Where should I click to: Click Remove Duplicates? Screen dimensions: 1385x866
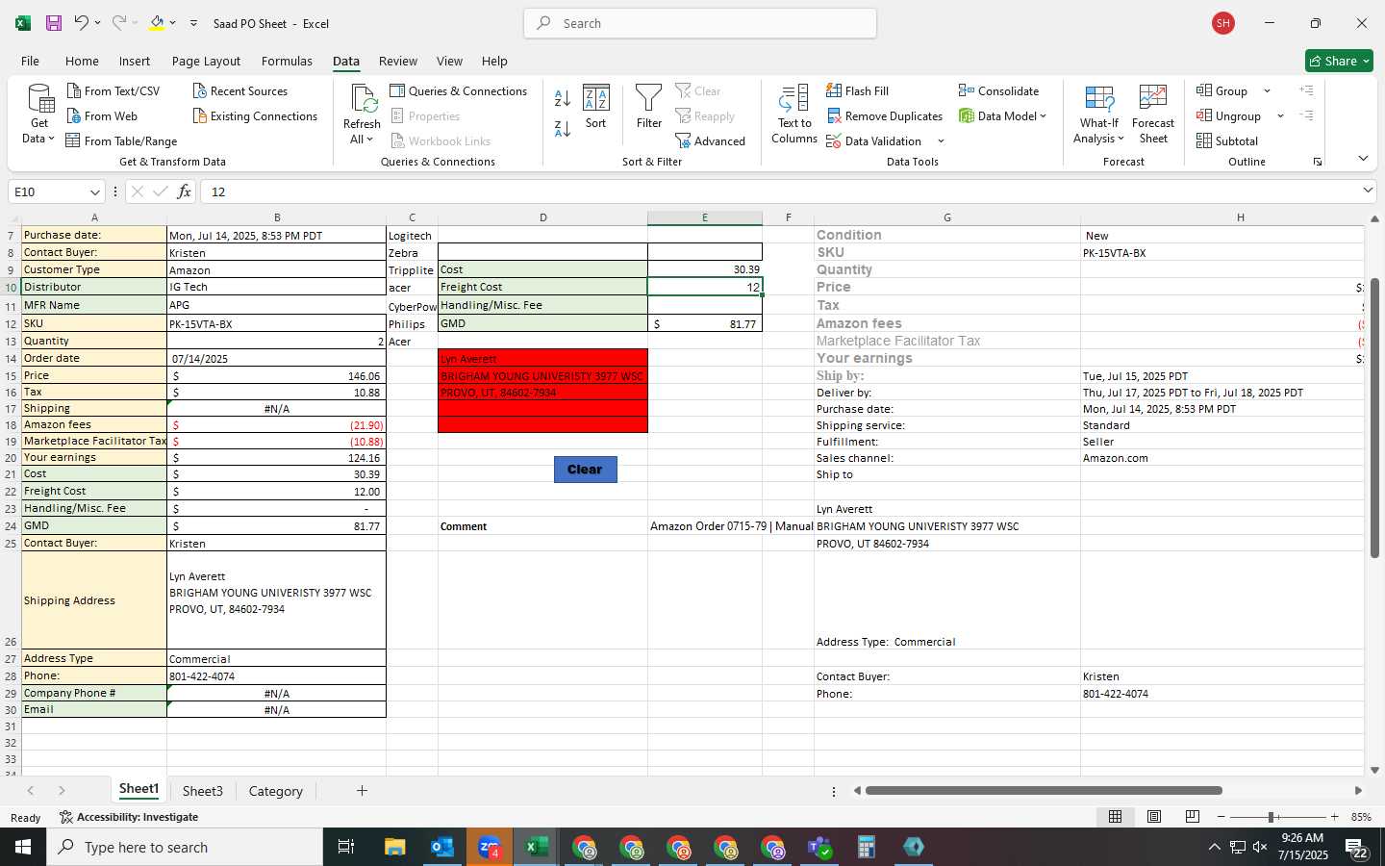(x=884, y=115)
